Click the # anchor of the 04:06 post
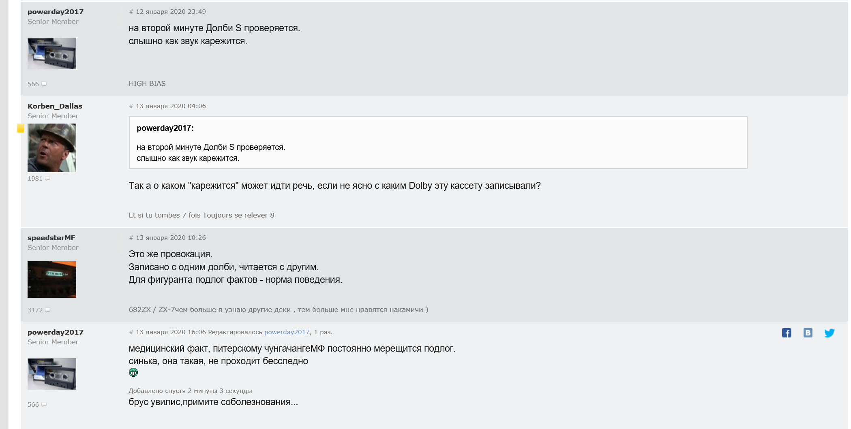Screen dimensions: 851x429 (131, 106)
